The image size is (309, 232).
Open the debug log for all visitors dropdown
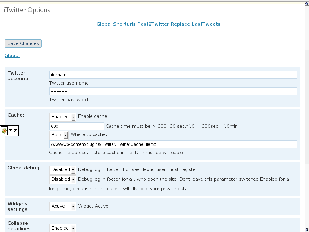click(x=63, y=179)
